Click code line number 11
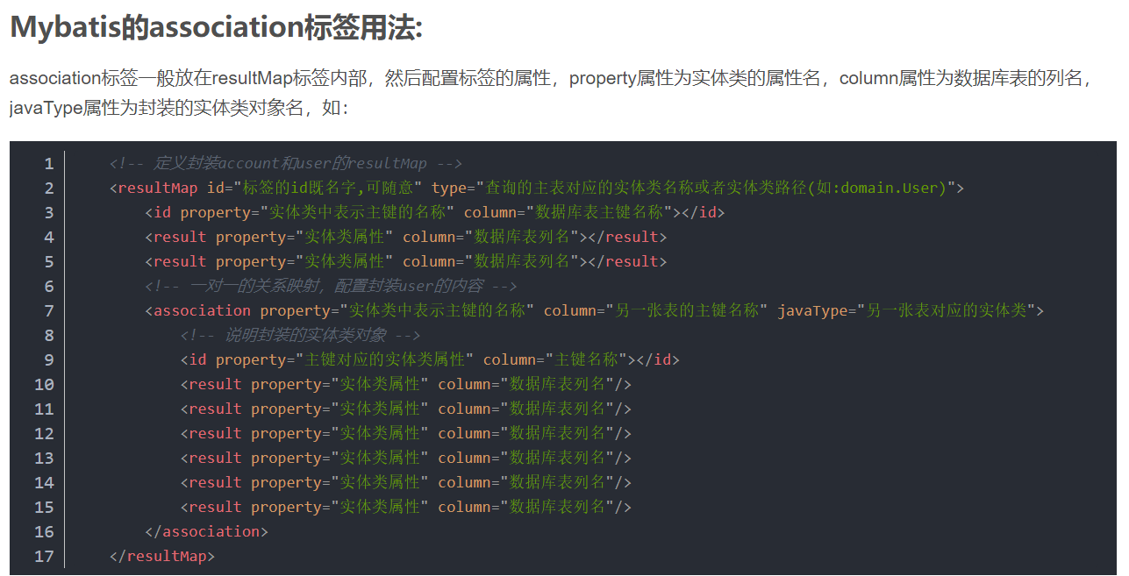 44,409
